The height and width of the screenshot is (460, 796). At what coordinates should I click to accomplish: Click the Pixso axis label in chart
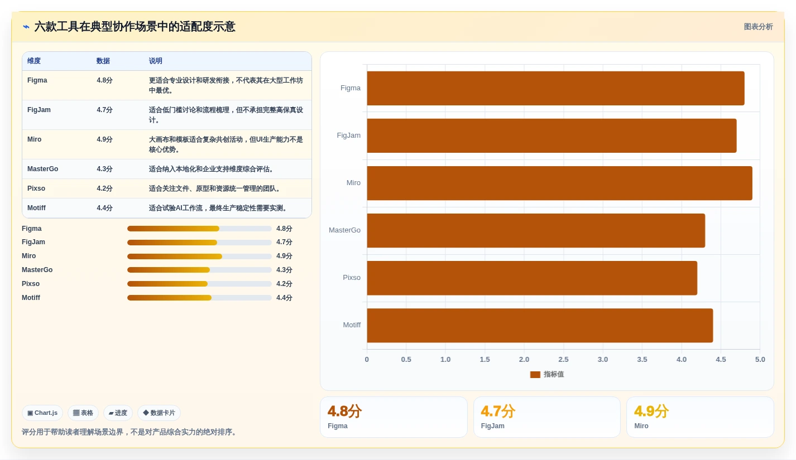352,278
